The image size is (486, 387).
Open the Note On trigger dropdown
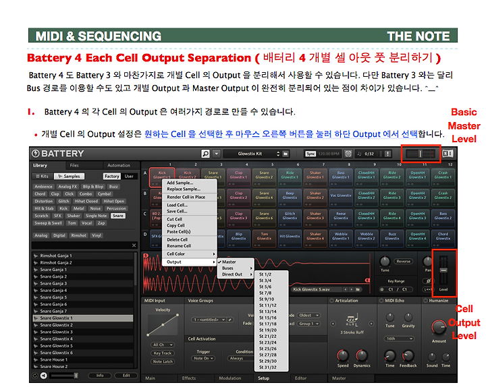click(203, 358)
